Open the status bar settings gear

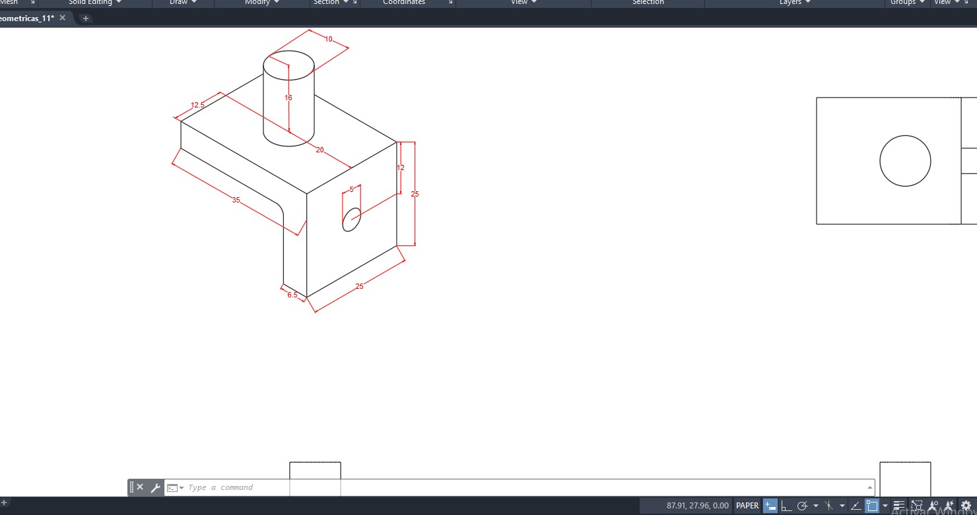[x=966, y=506]
